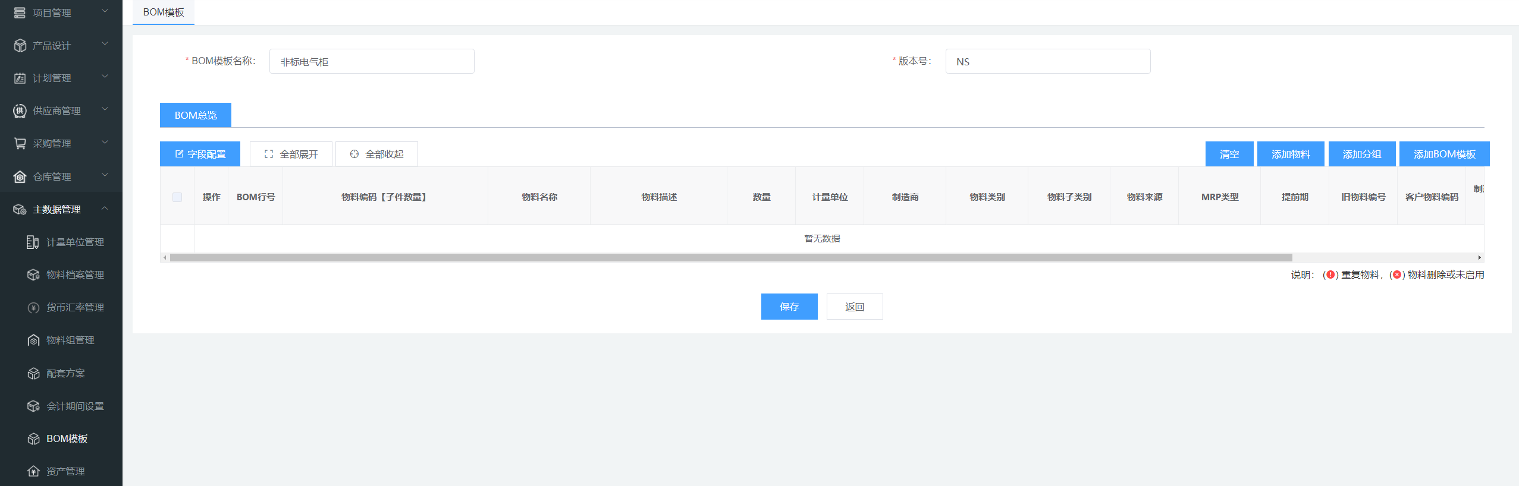The height and width of the screenshot is (486, 1519).
Task: Click the 计量单位管理 ruler icon
Action: pyautogui.click(x=33, y=242)
